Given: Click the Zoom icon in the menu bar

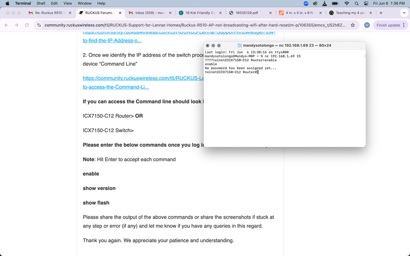Looking at the screenshot, I should [x=306, y=4].
